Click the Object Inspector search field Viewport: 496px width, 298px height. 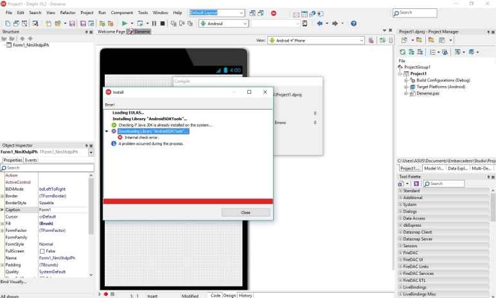tap(48, 168)
